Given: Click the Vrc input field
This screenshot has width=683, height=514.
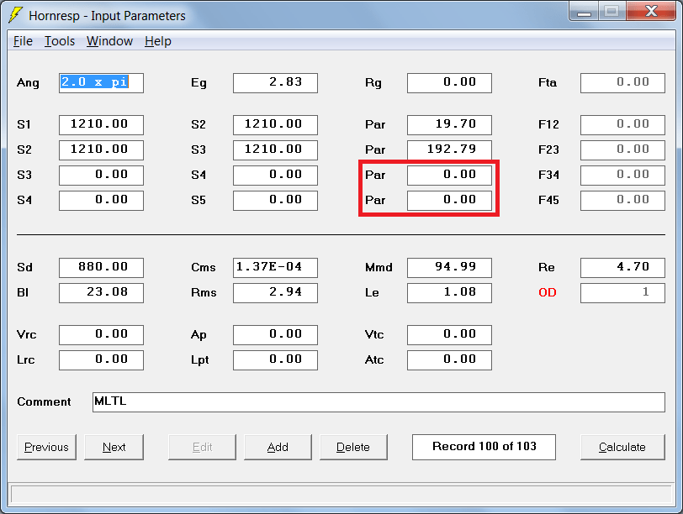Looking at the screenshot, I should point(101,335).
